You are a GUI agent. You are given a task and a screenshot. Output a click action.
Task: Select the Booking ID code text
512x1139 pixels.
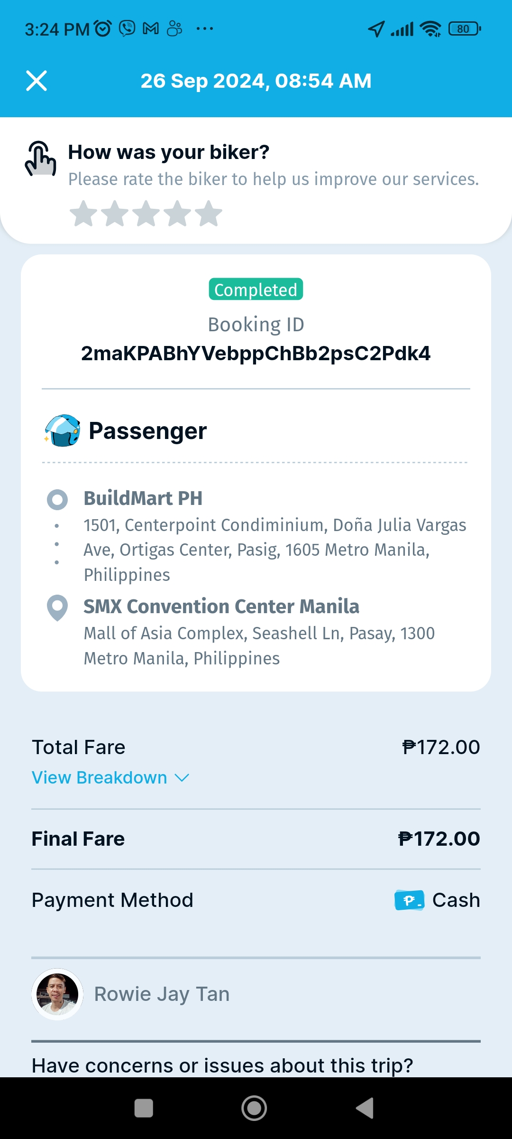tap(256, 354)
